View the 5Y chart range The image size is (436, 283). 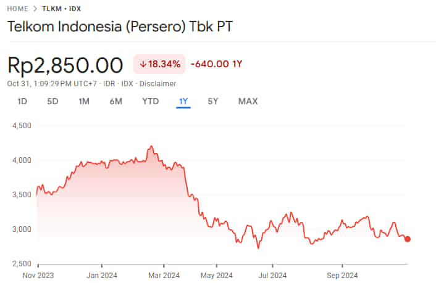point(212,101)
